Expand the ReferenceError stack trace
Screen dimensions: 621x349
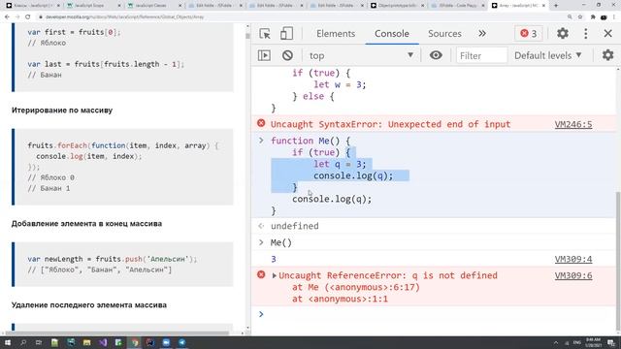274,275
